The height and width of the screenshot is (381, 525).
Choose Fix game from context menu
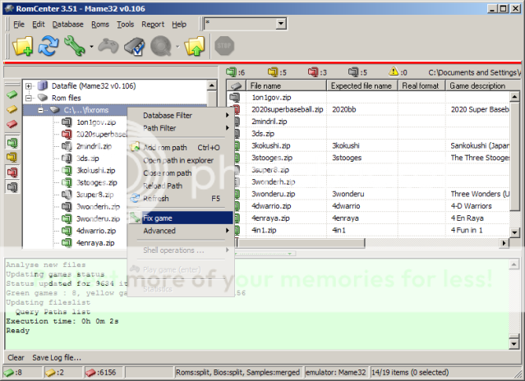pyautogui.click(x=157, y=218)
